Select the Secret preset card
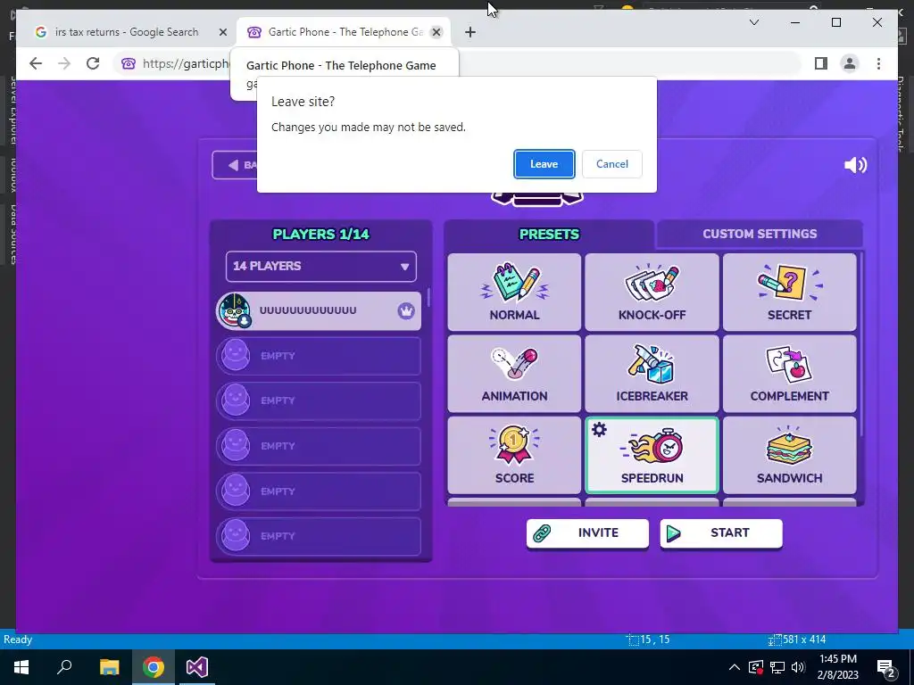 [x=789, y=293]
